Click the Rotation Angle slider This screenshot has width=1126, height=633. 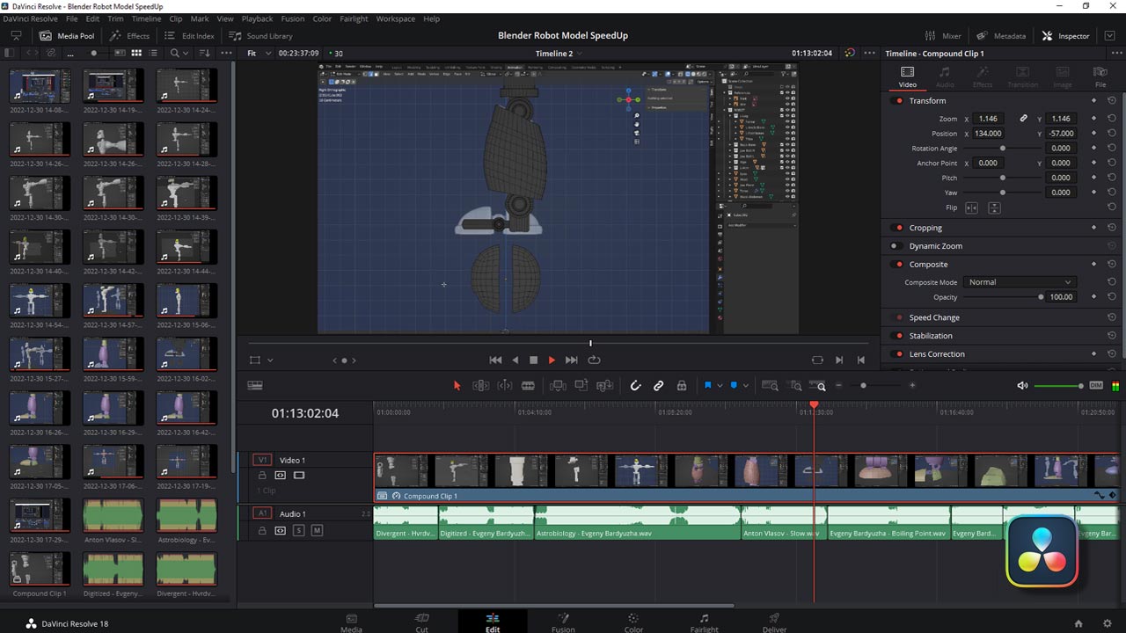pyautogui.click(x=1003, y=149)
